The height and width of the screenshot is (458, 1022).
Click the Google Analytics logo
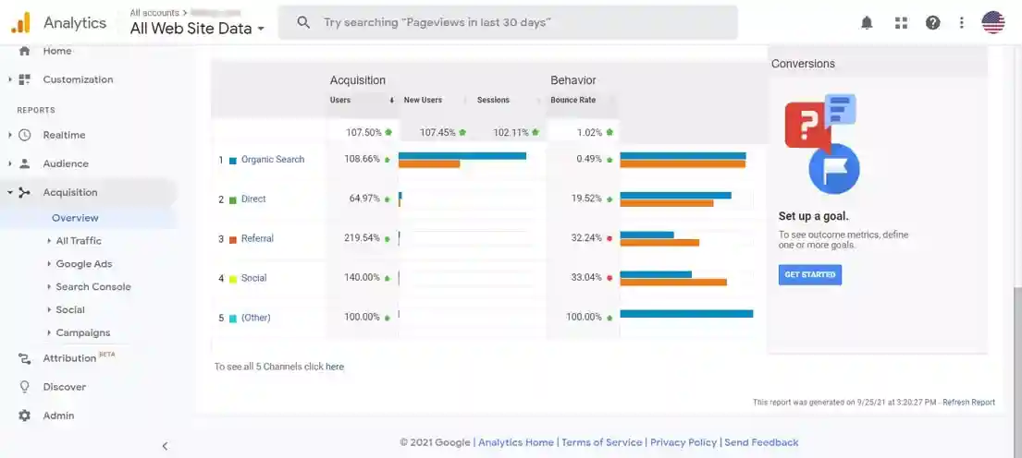click(20, 23)
